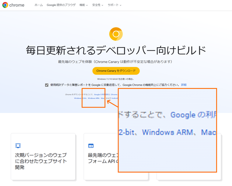Click the small Android download link
The width and height of the screenshot is (232, 186).
coord(115,98)
